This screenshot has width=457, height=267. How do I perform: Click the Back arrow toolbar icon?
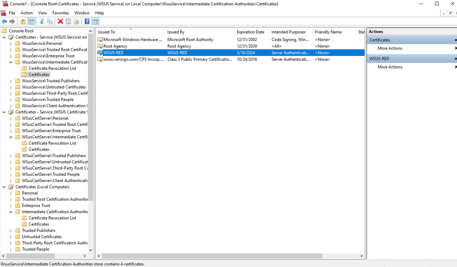(x=4, y=21)
